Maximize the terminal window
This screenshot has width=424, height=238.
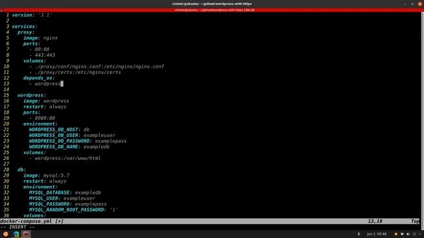click(412, 4)
